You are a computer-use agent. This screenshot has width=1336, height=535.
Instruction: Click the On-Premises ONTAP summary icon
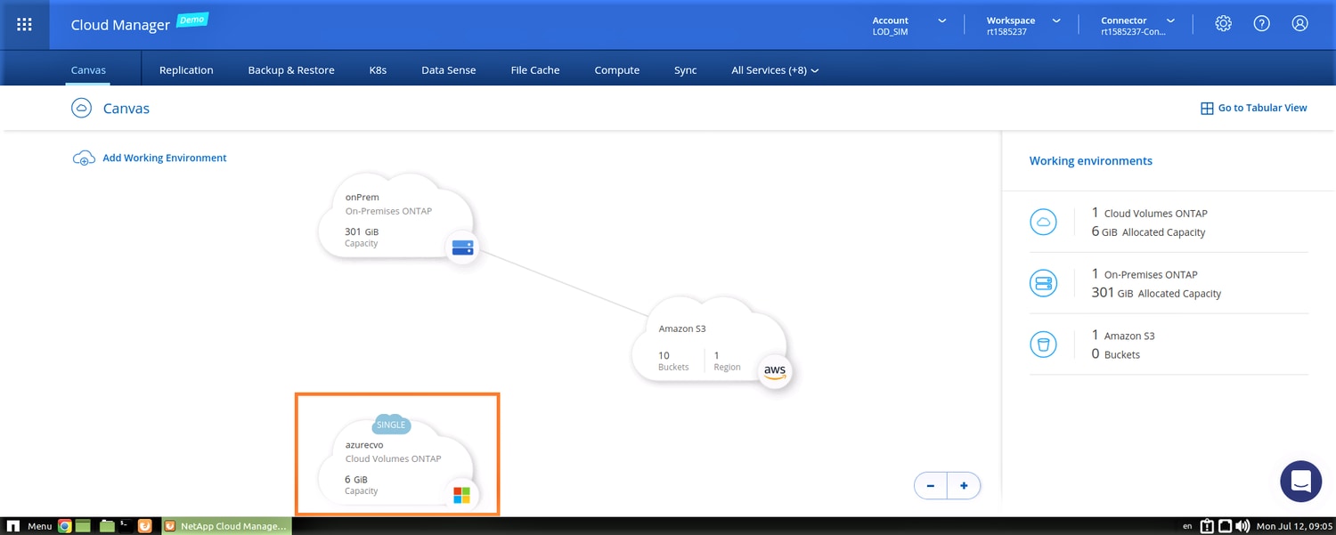click(x=1042, y=284)
